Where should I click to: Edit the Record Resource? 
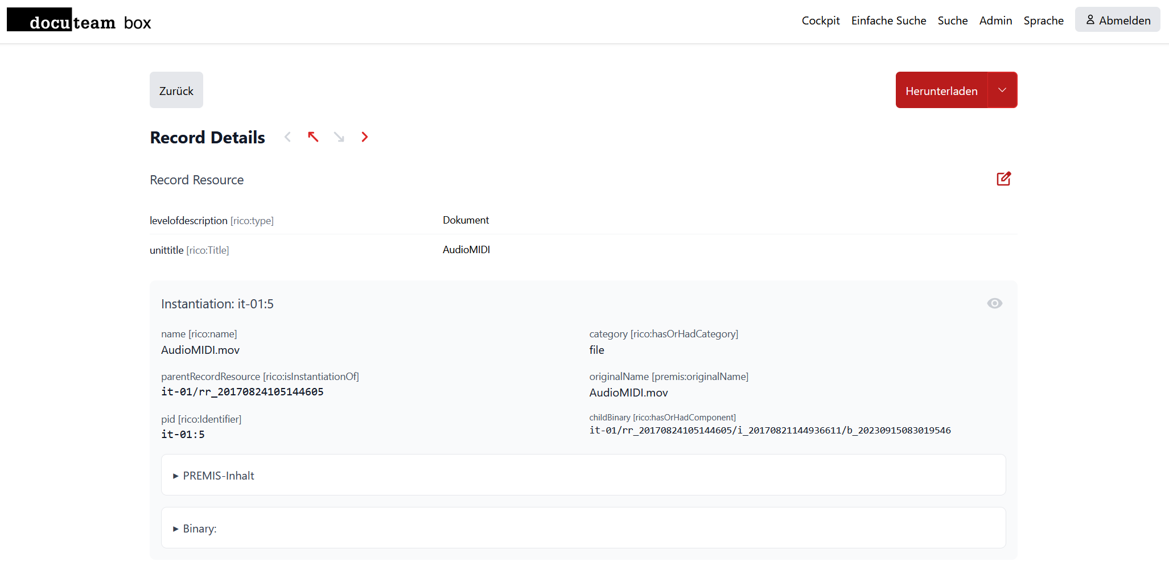click(1004, 179)
